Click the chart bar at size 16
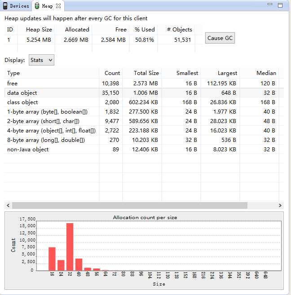 click(52, 259)
